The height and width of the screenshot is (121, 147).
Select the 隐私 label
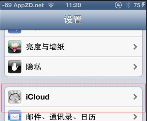tap(34, 67)
